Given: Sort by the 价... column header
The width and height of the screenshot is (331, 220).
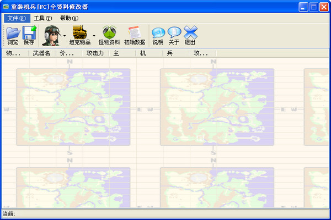Looking at the screenshot, I should (68, 53).
